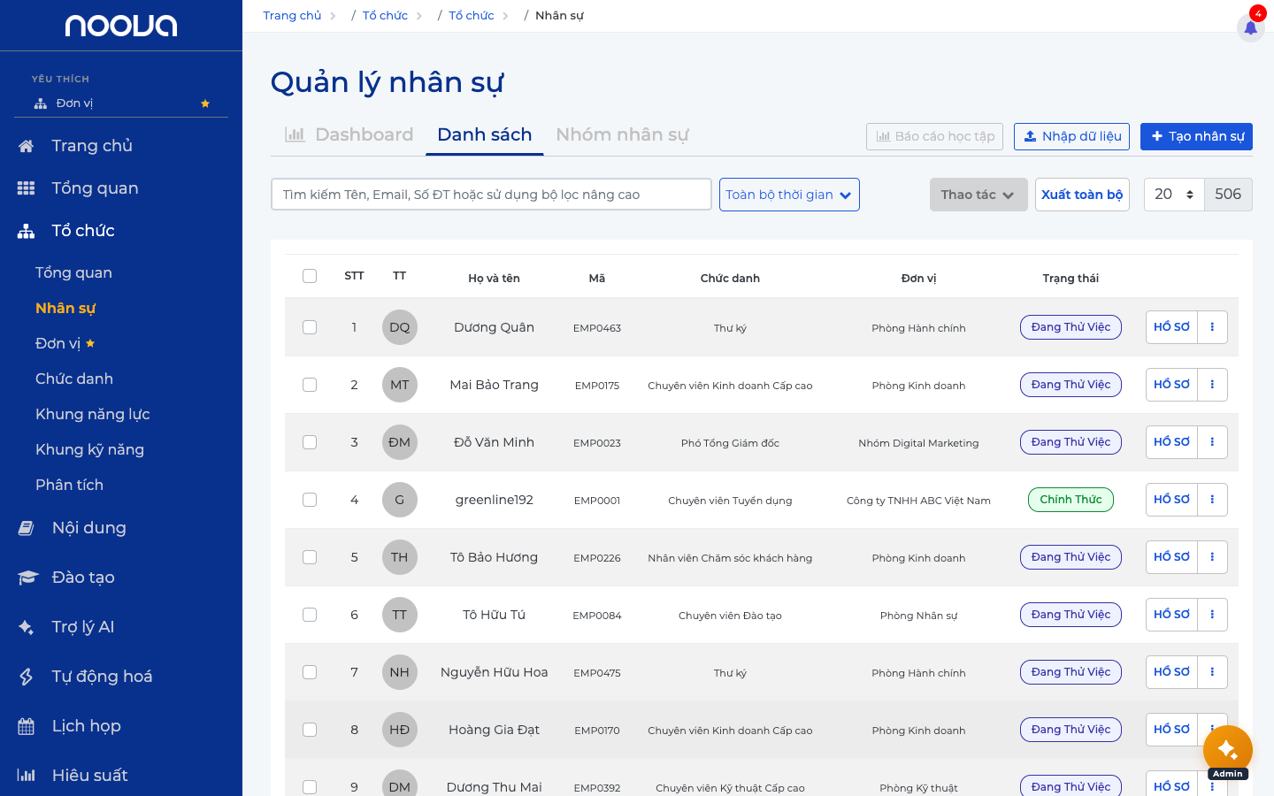Open HỒ SƠ for Dương Quân
1274x796 pixels.
point(1171,327)
